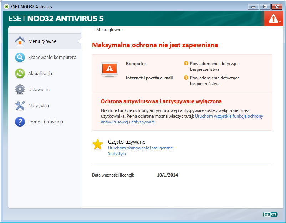Viewport: 286px width, 223px height.
Task: Click the red warning alert icon in header
Action: (273, 19)
